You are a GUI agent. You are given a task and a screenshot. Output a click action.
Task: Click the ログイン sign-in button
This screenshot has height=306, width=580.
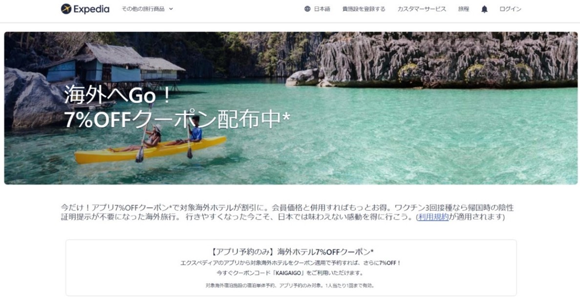[510, 9]
